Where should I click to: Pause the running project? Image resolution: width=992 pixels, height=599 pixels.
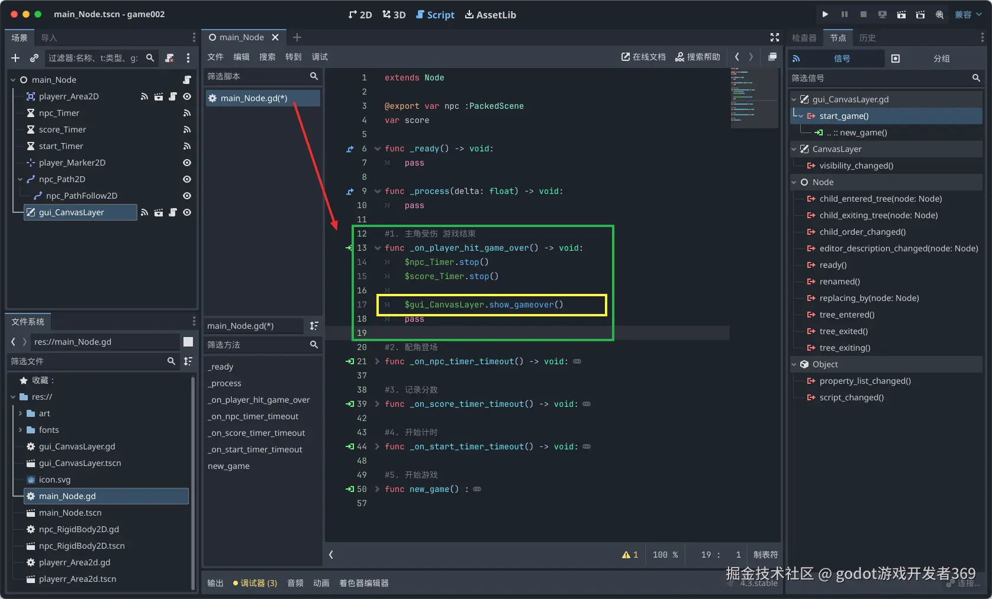[x=845, y=14]
